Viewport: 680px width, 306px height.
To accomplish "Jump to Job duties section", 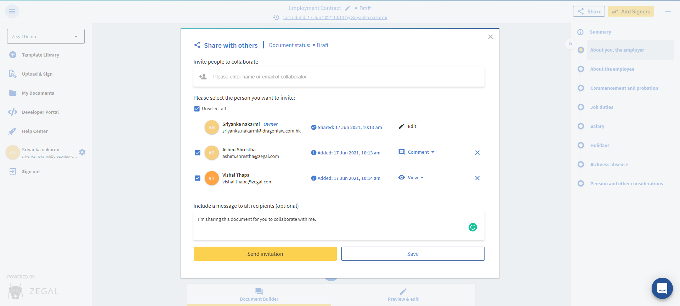I will [x=601, y=107].
